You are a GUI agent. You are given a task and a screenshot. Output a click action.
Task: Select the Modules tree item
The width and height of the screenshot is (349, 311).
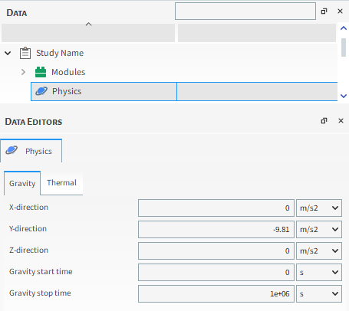point(68,72)
